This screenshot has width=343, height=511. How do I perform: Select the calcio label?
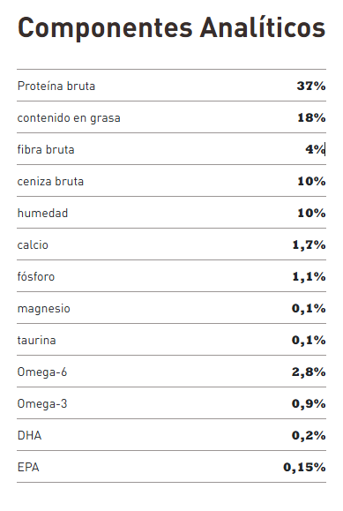tap(33, 244)
